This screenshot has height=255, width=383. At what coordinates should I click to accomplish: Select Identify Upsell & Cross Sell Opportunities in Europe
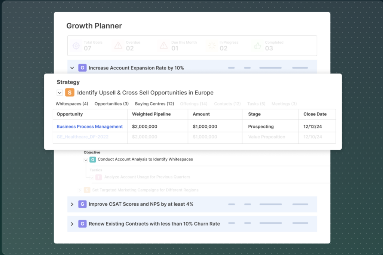point(145,93)
